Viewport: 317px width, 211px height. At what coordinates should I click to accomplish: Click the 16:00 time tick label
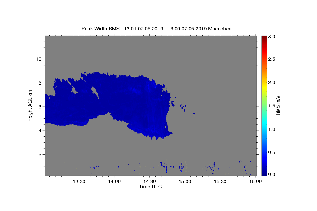255,182
